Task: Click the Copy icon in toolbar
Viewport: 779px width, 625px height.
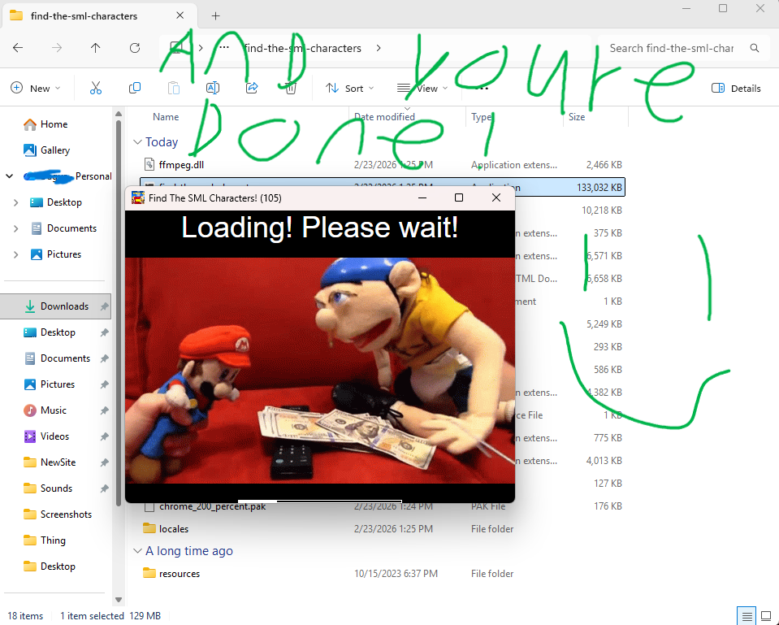Action: (135, 88)
